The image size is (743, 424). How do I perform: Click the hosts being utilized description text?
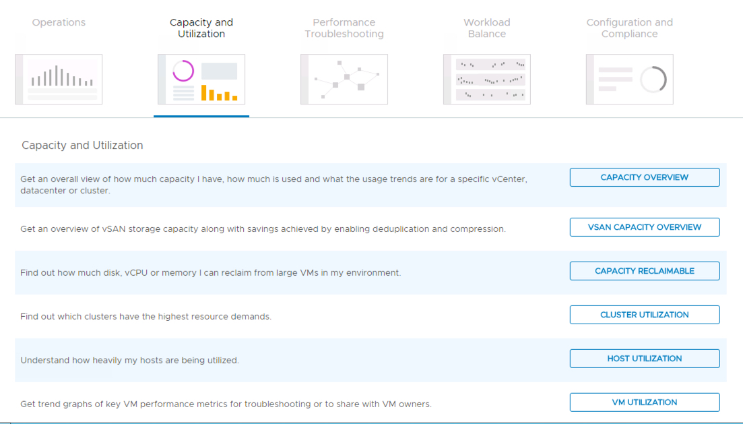129,361
